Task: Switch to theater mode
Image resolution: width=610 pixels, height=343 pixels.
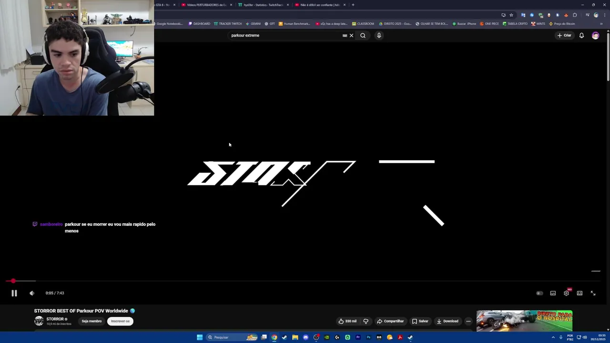Action: (579, 293)
